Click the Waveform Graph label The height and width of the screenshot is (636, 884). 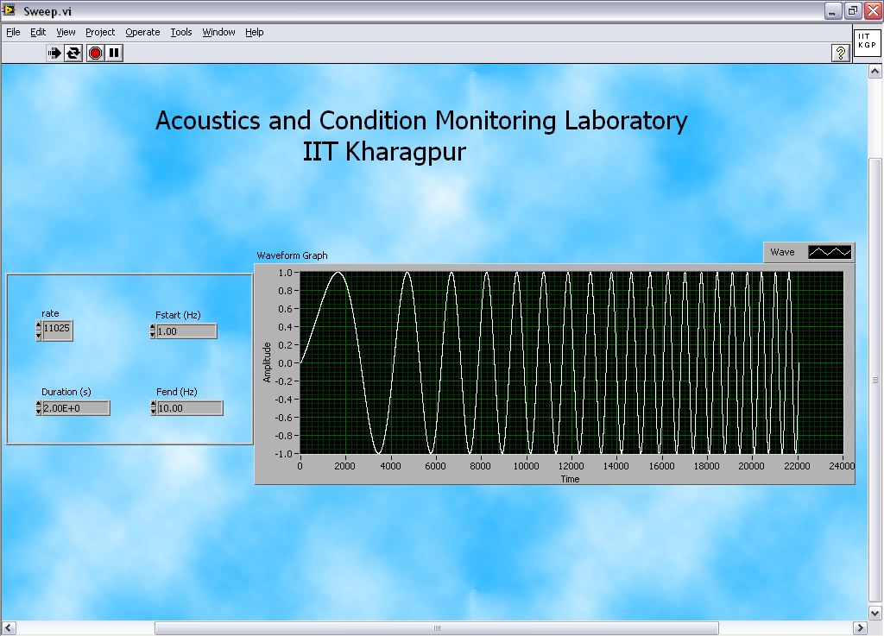click(292, 255)
